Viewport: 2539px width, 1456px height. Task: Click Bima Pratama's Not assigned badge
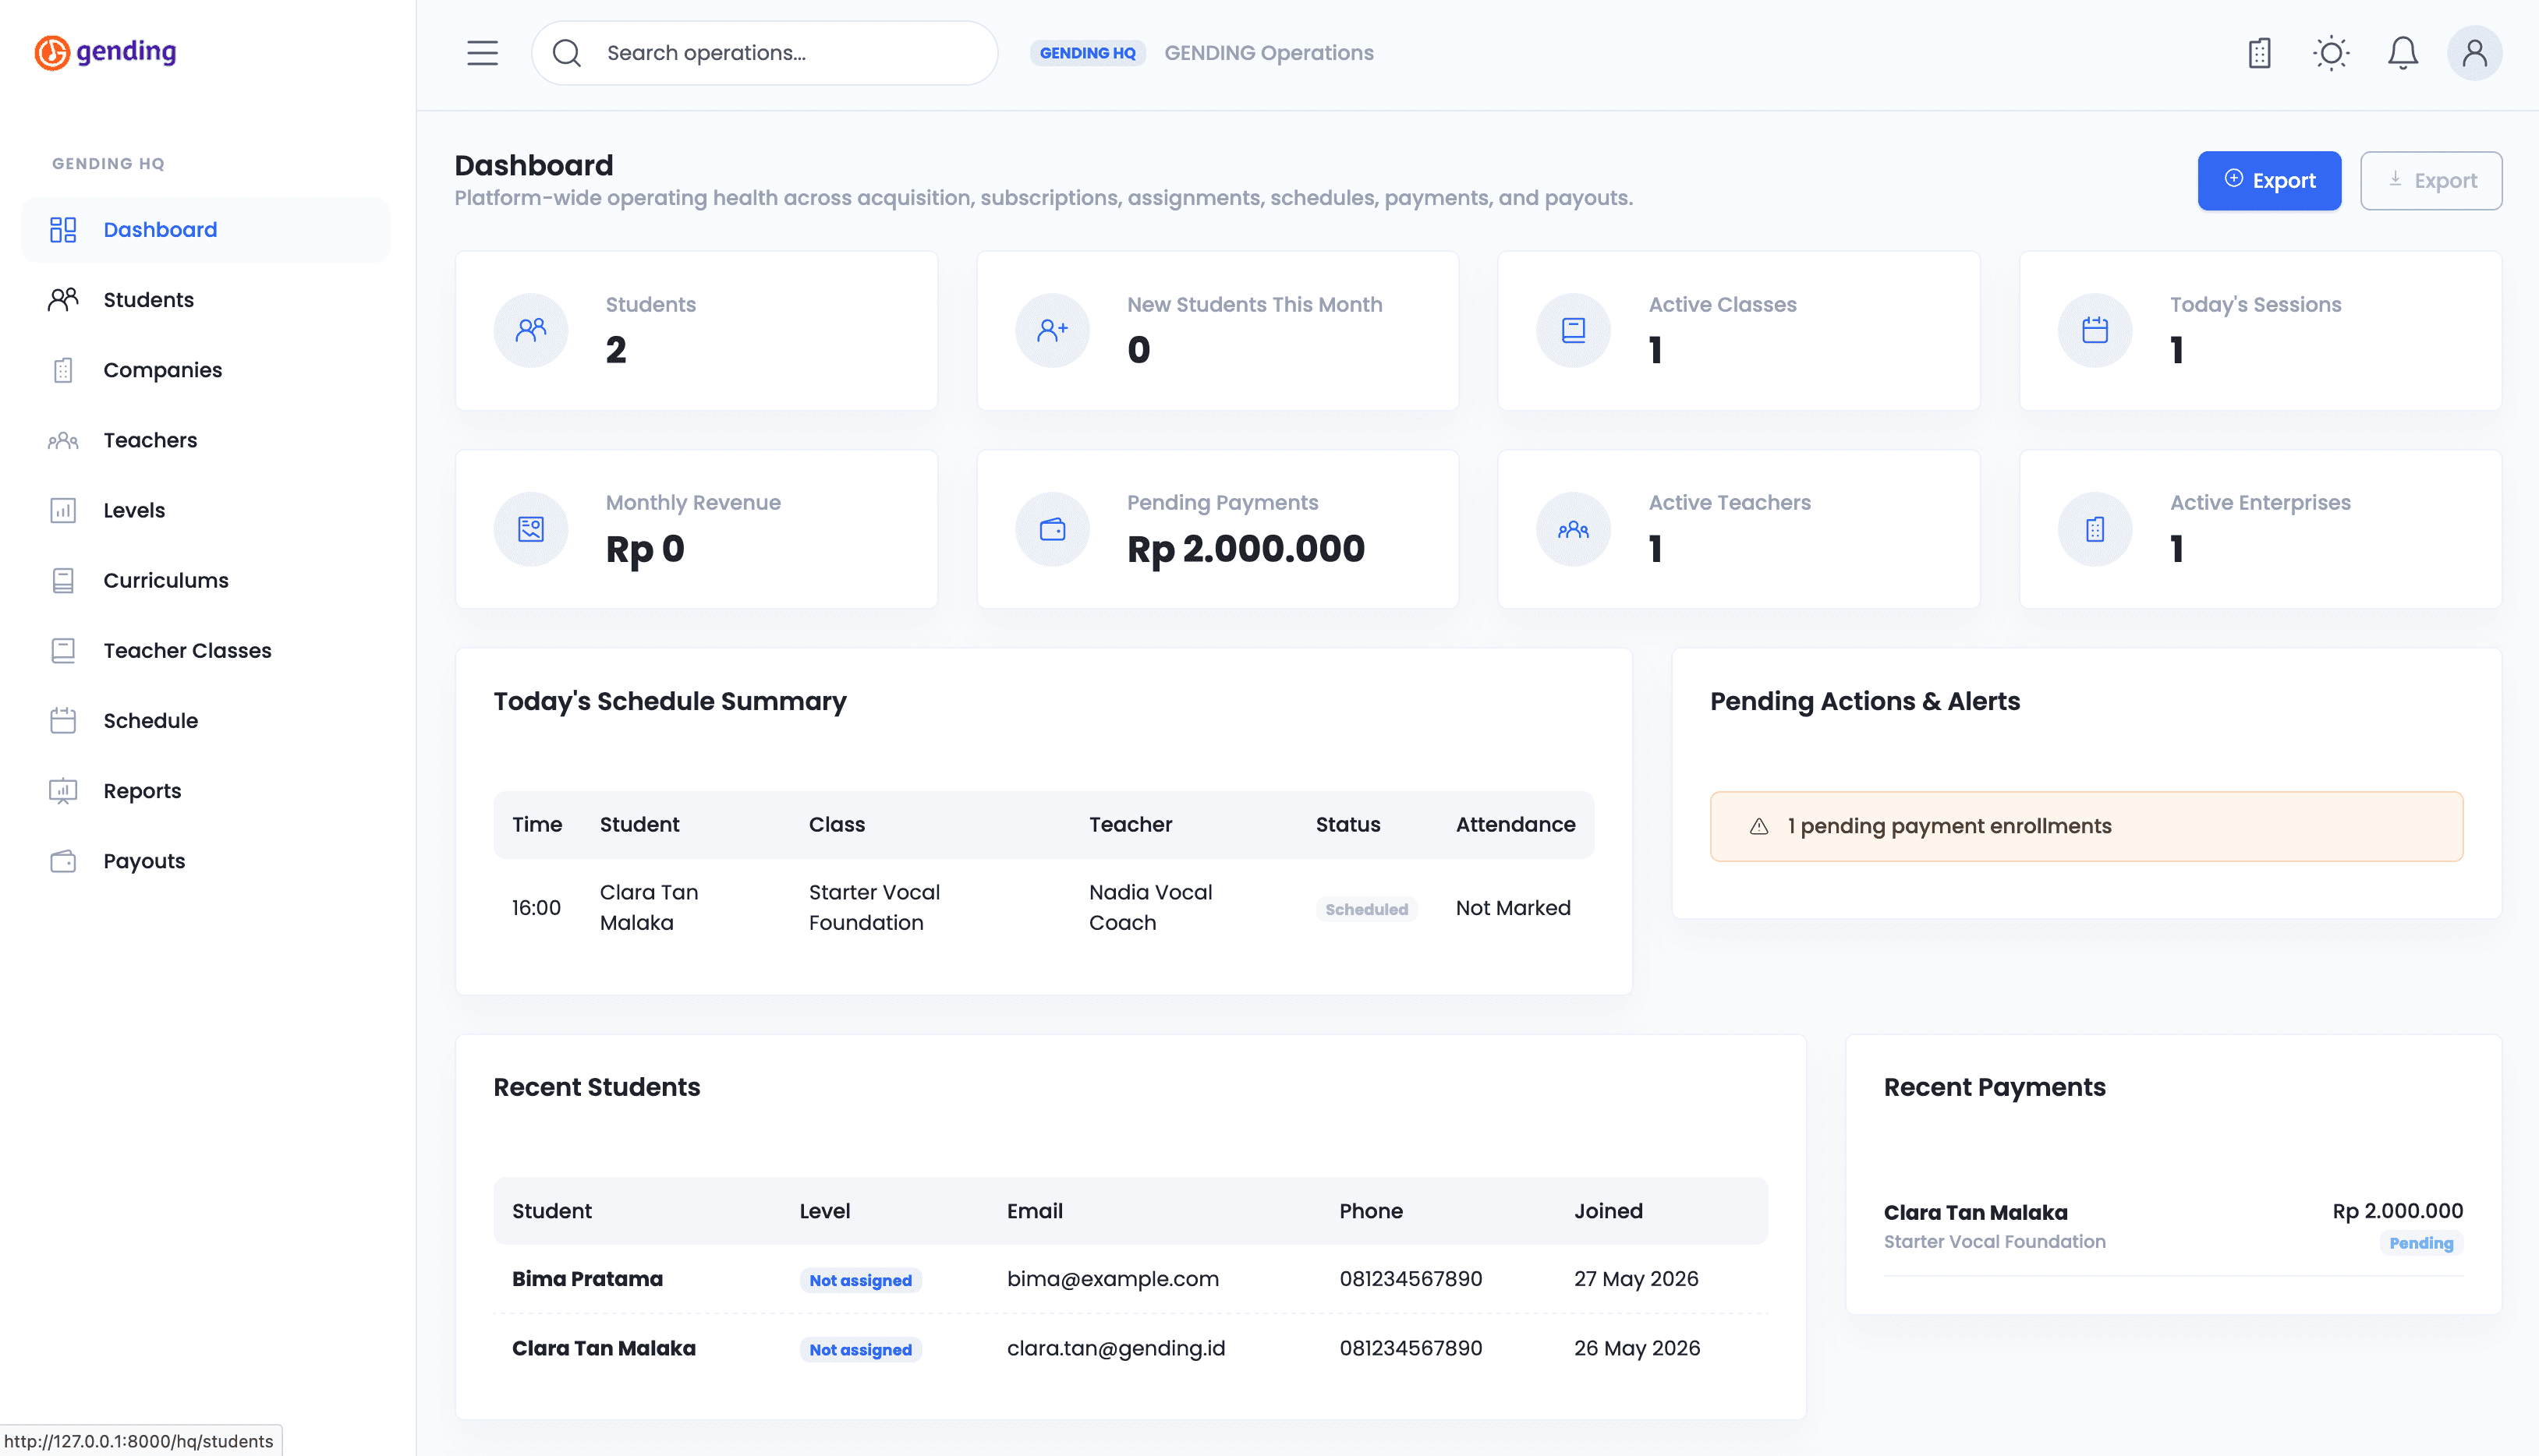tap(860, 1280)
